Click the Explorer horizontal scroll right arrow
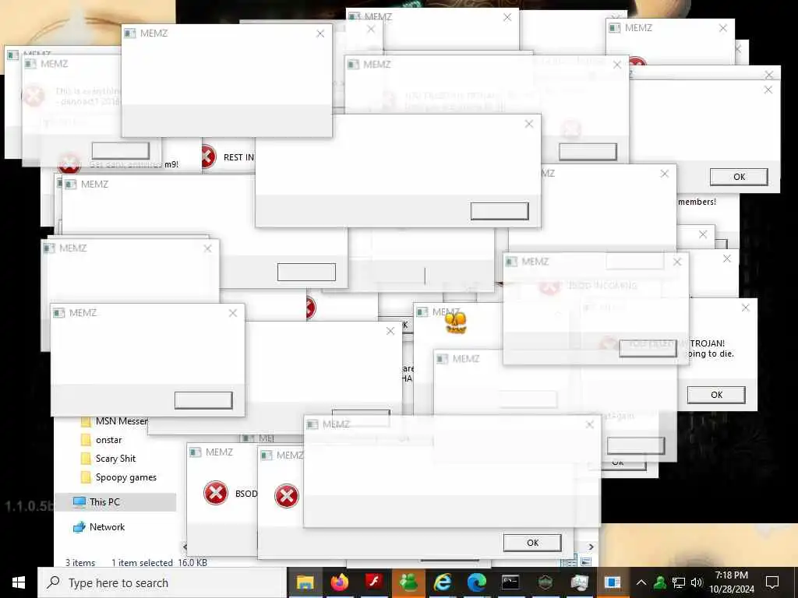This screenshot has width=798, height=598. pyautogui.click(x=591, y=547)
